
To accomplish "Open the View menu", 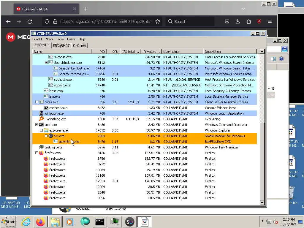I will (x=50, y=39).
